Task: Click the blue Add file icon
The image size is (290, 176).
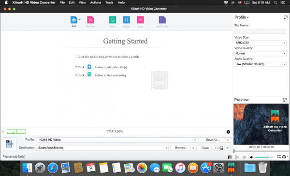Action: point(74,20)
